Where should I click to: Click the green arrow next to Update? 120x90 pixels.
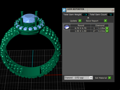pos(80,21)
